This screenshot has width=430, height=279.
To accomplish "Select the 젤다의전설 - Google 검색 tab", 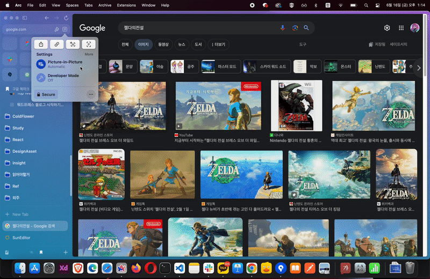I will coord(35,226).
